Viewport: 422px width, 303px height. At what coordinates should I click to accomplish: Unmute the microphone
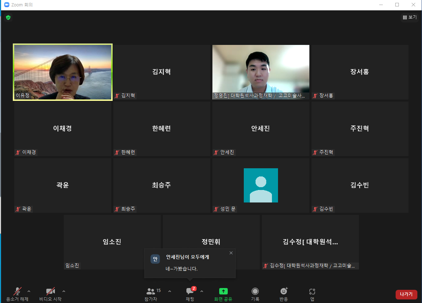pyautogui.click(x=17, y=291)
